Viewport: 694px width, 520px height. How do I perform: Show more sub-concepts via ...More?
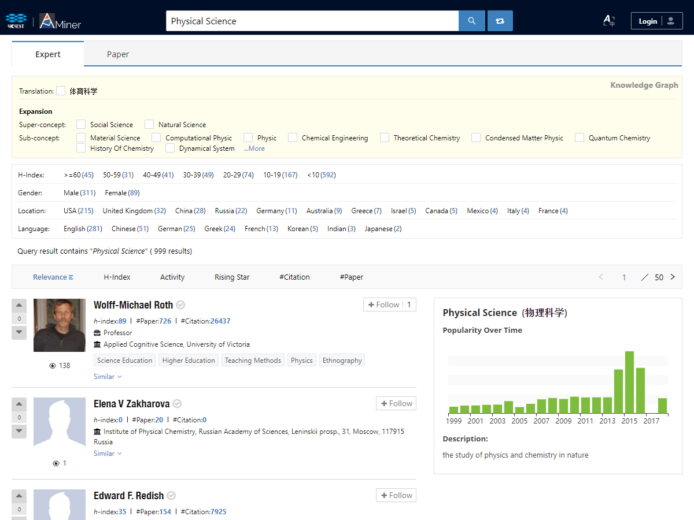(254, 148)
